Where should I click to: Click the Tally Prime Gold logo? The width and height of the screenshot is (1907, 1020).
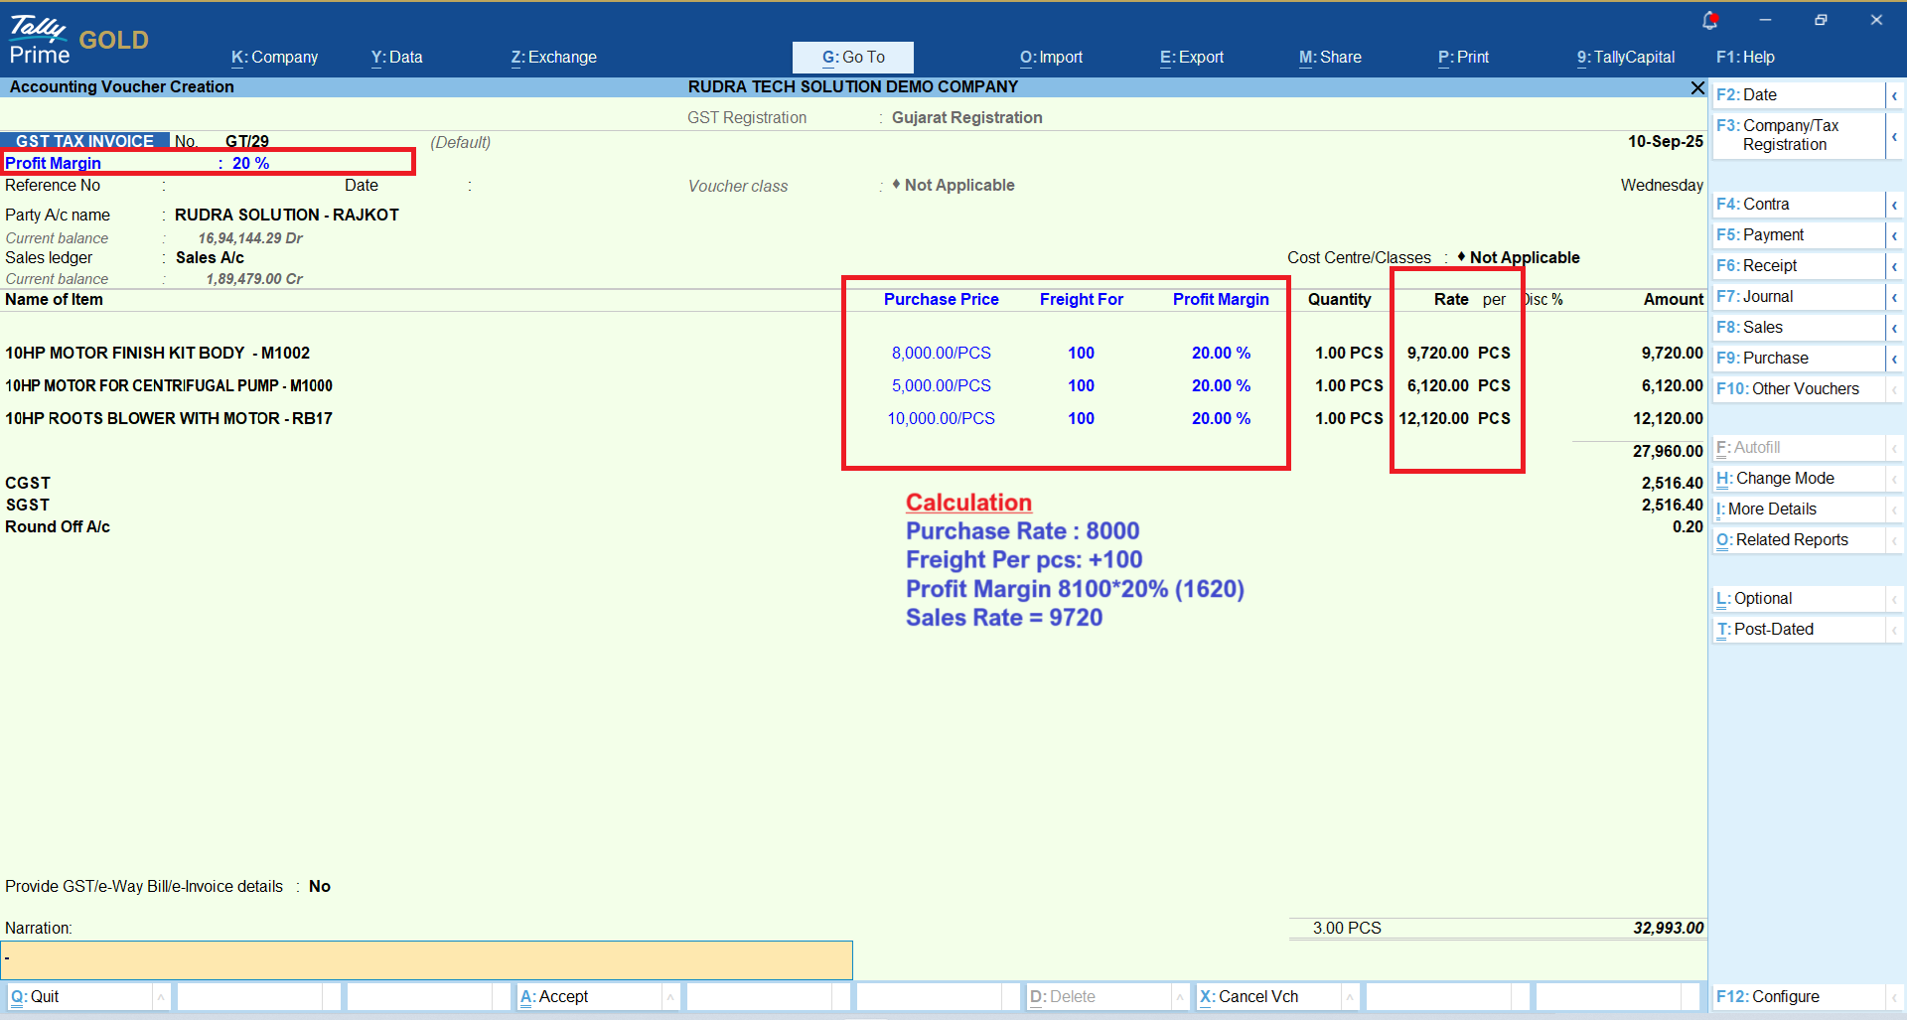click(78, 40)
